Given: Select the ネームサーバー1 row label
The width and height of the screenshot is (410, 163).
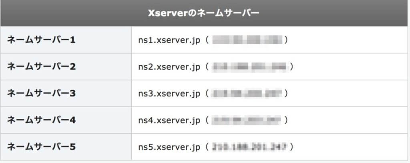Looking at the screenshot, I should (41, 40).
